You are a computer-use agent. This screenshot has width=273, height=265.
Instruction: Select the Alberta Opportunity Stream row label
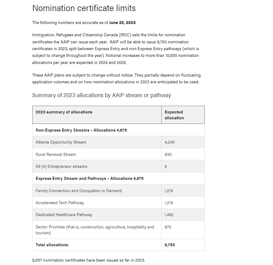61,142
